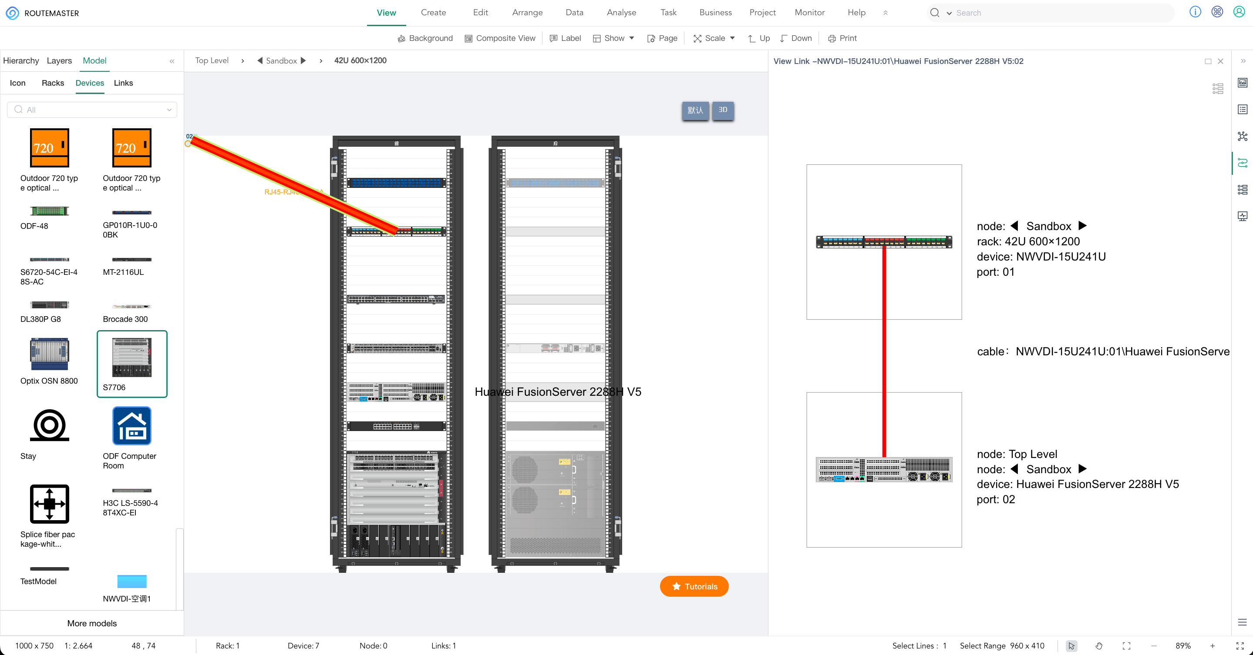Select the Splice fiber package model
The width and height of the screenshot is (1253, 655).
49,516
